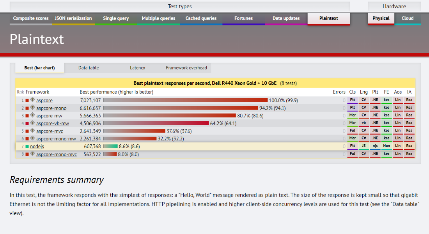Click the 7,023,107 value for aspcore
The width and height of the screenshot is (429, 234).
point(90,101)
